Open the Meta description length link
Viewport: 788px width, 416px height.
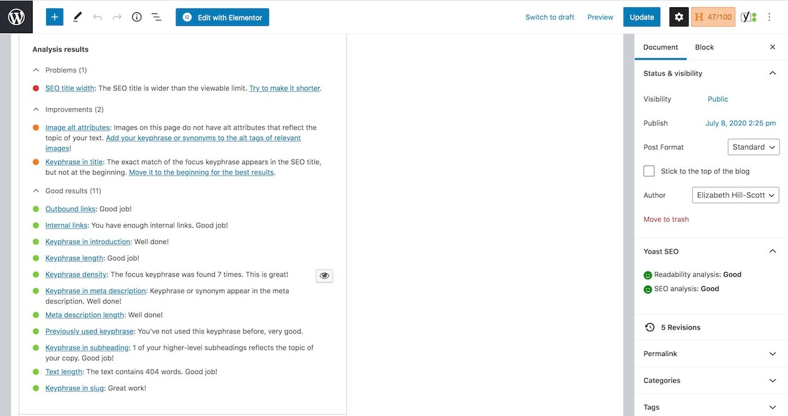[85, 315]
